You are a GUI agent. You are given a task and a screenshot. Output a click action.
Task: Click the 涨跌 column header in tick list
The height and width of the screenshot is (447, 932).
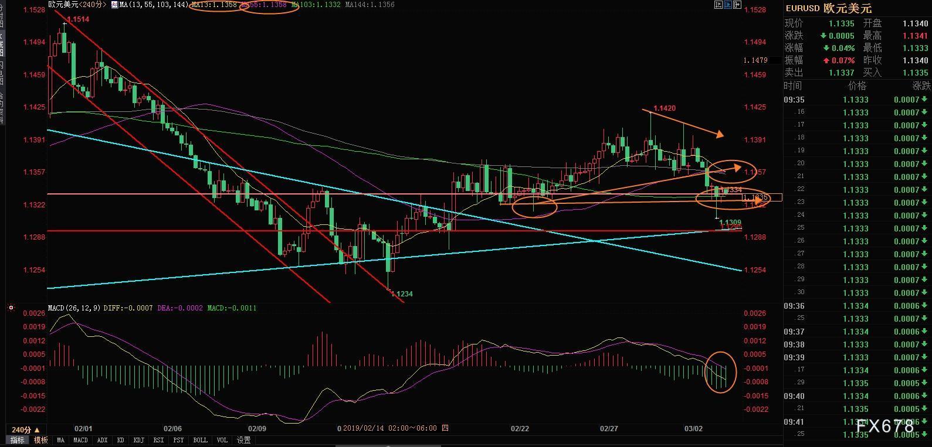[x=921, y=86]
